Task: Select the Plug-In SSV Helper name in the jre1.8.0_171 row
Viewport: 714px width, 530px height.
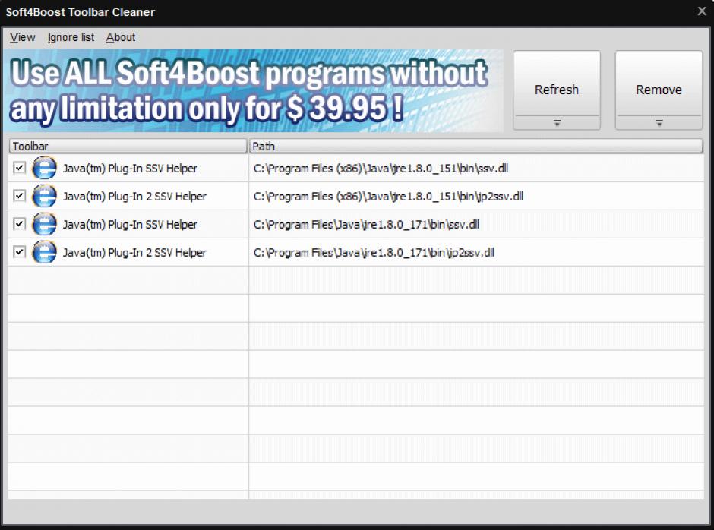Action: point(130,225)
